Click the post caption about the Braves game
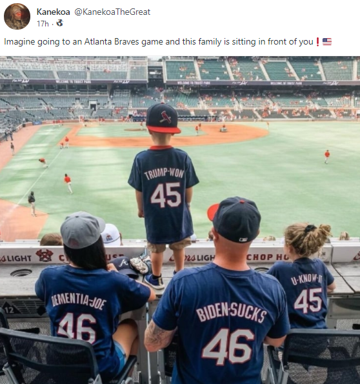Viewport: 360px width, 384px height. [159, 42]
